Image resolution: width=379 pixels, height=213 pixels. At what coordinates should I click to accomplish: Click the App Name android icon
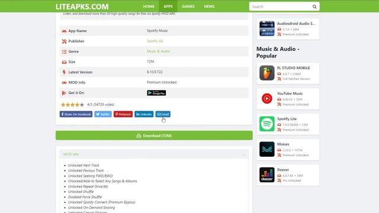(64, 31)
